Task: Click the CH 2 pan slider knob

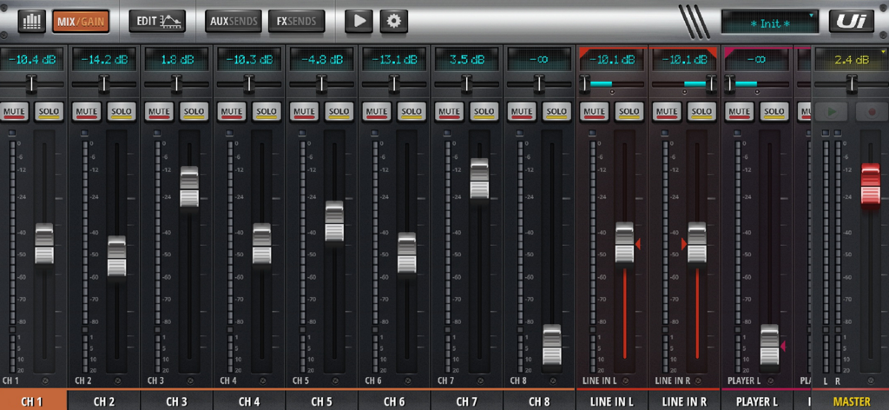Action: pos(104,84)
